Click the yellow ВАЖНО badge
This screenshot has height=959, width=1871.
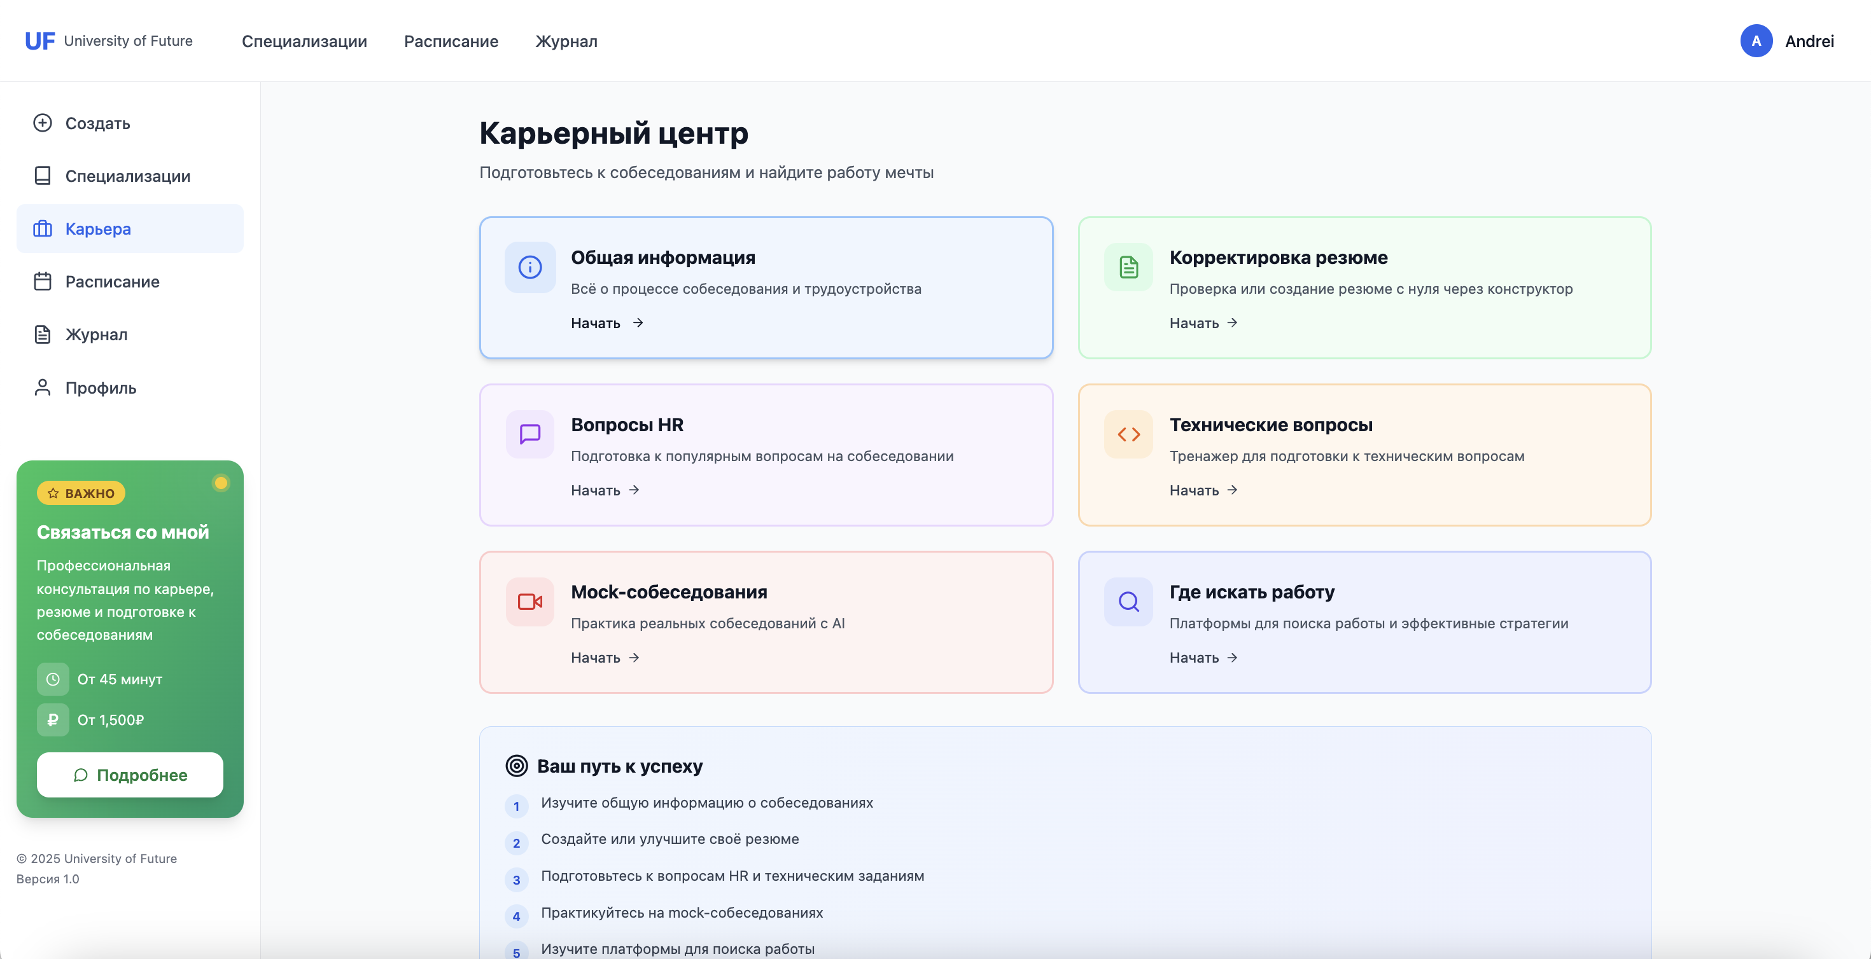(x=81, y=493)
